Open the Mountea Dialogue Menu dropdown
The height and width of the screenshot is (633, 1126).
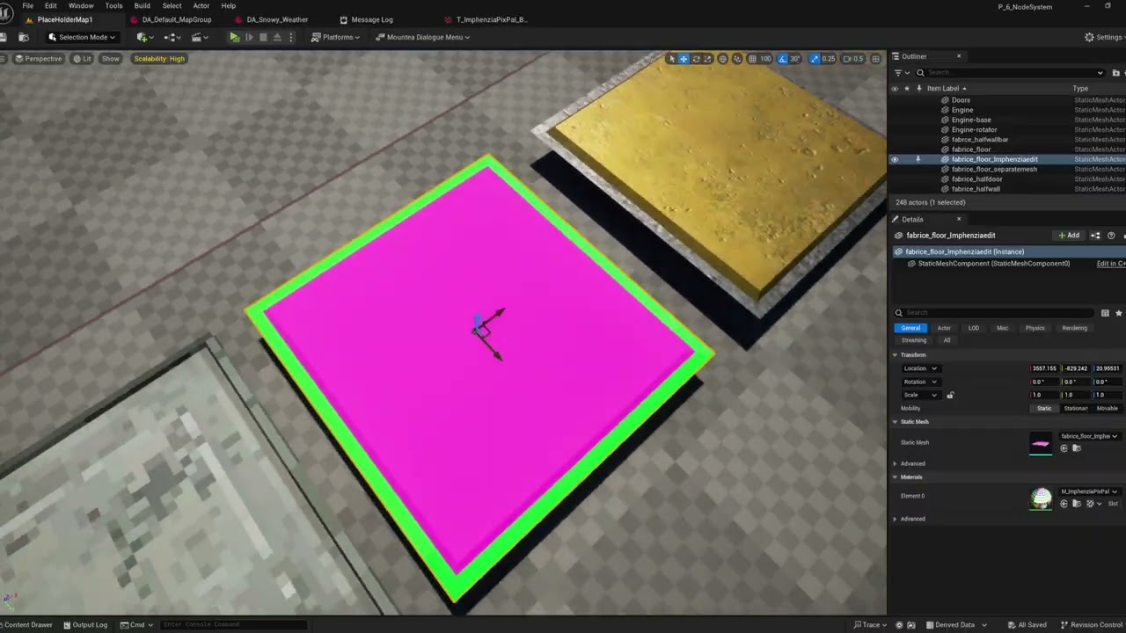pyautogui.click(x=422, y=37)
